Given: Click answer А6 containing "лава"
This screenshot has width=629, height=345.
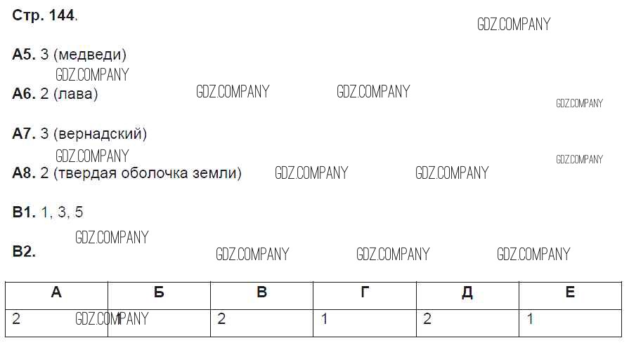Looking at the screenshot, I should 55,94.
